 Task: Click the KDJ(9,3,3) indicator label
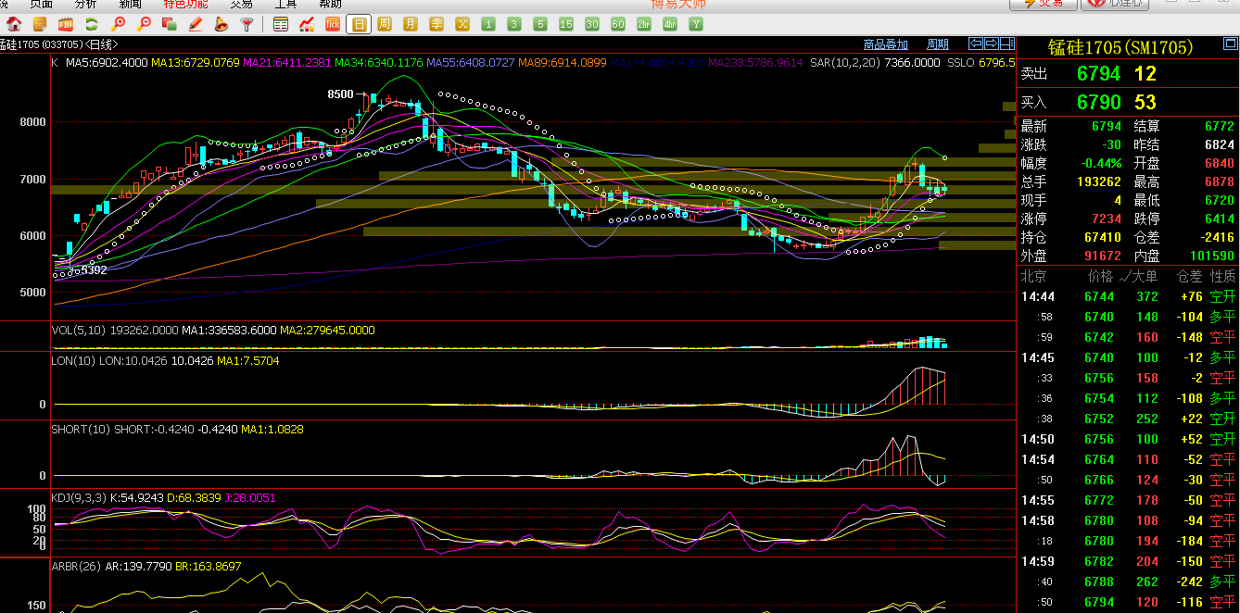tap(79, 497)
